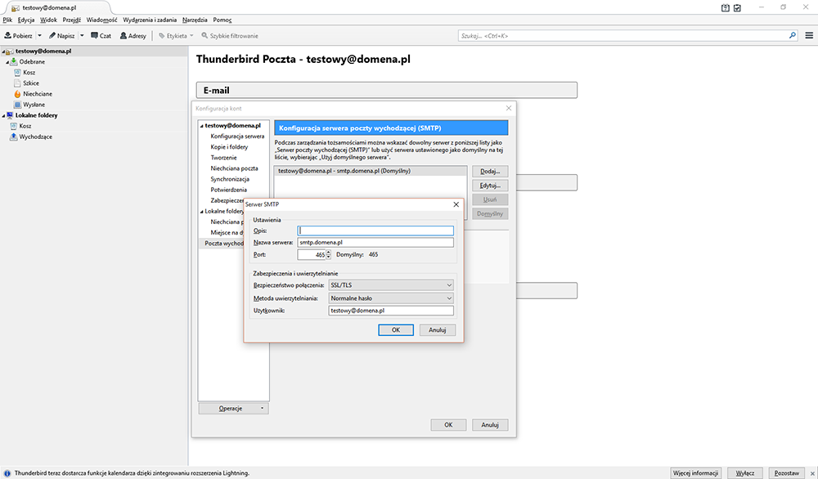Click the search magnifier icon in search box
Screen dimensions: 818x479
(x=793, y=35)
